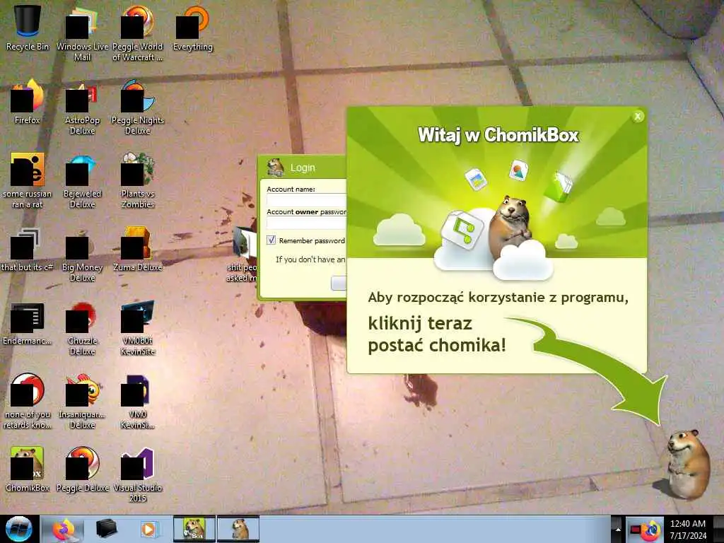Screen dimensions: 724x543
Task: Select the AstroPop Deluxe desktop icon
Action: (82, 106)
